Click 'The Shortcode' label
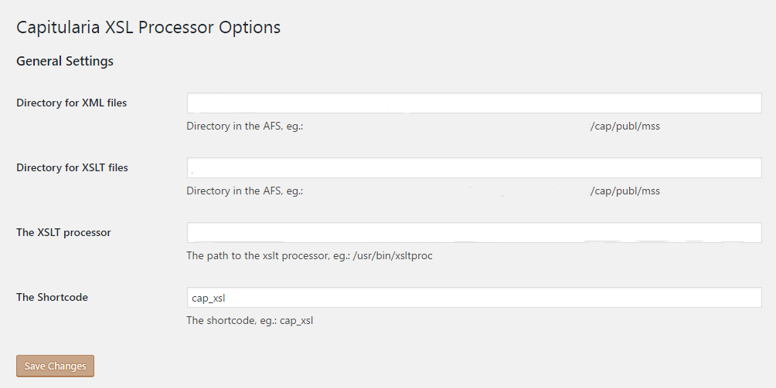This screenshot has width=776, height=388. point(52,297)
